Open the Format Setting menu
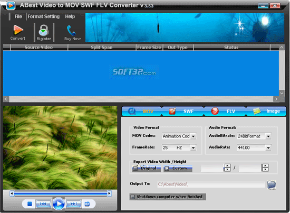This screenshot has width=290, height=213. pos(44,16)
